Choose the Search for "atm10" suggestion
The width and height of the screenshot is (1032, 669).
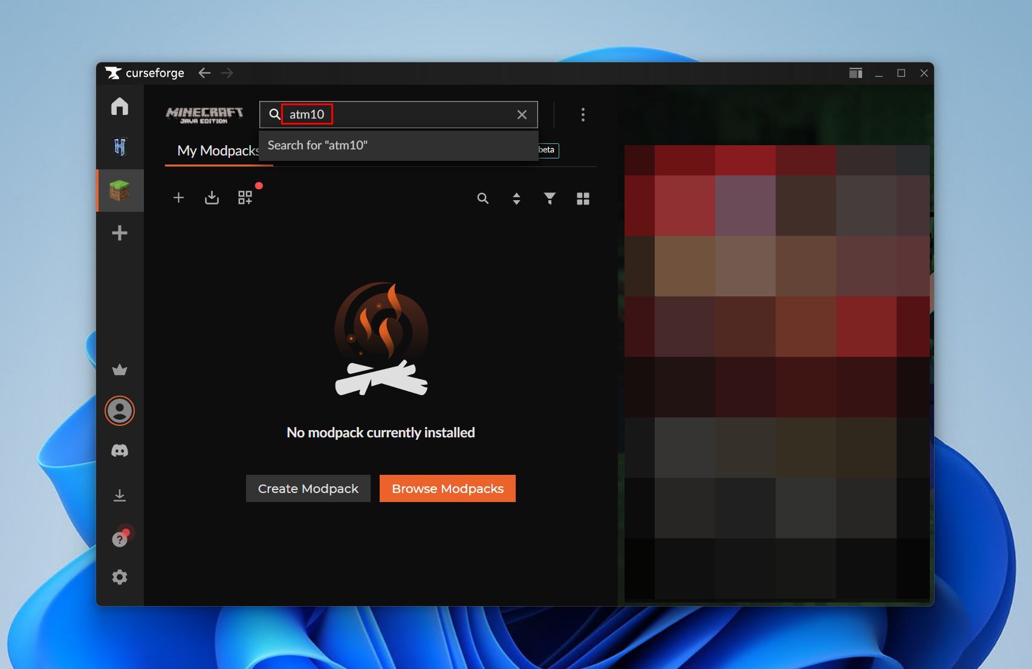point(398,145)
